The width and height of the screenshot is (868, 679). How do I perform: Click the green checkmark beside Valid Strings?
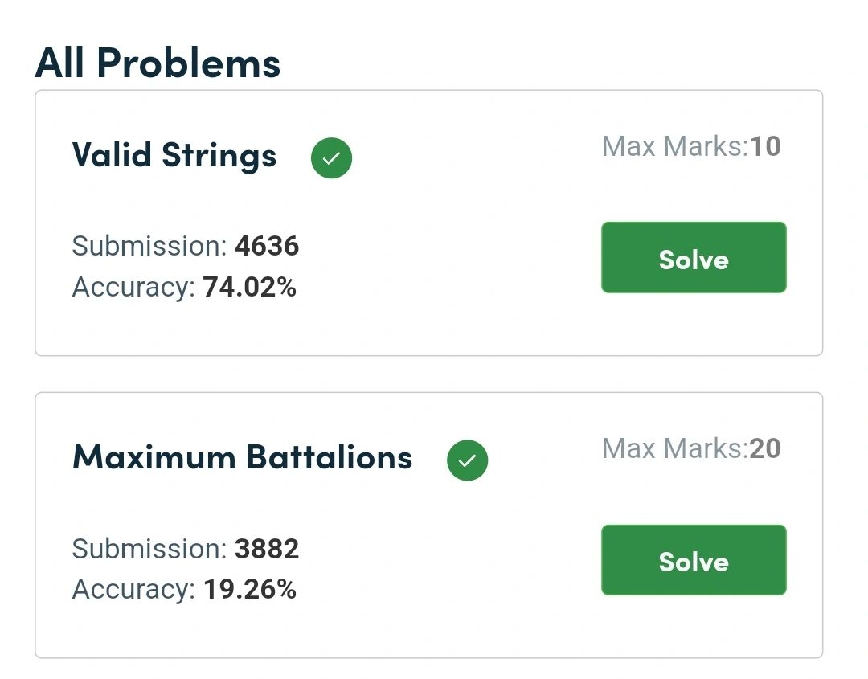[331, 158]
